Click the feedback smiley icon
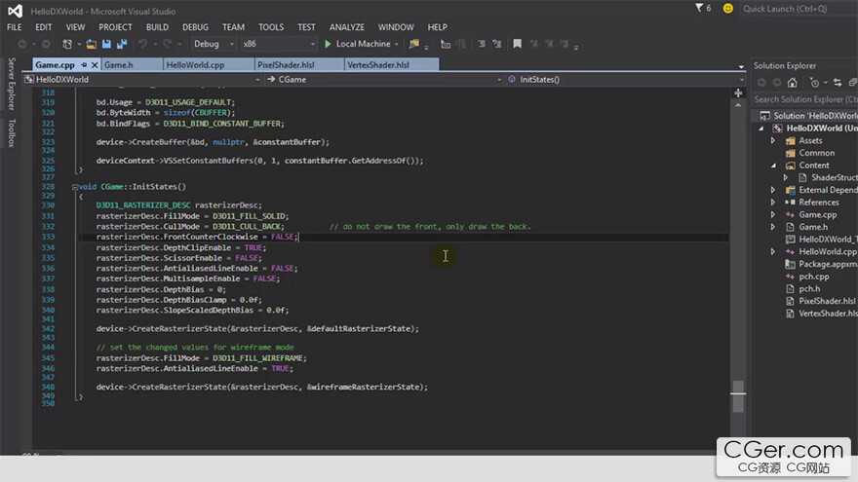 tap(727, 8)
